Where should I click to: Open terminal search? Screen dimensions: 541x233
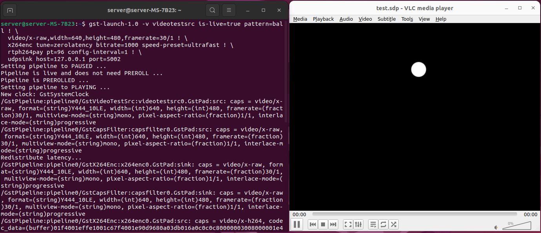(212, 10)
